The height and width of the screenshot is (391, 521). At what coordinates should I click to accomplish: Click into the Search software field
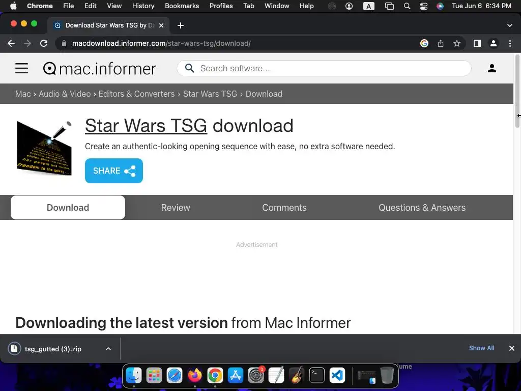tap(324, 68)
